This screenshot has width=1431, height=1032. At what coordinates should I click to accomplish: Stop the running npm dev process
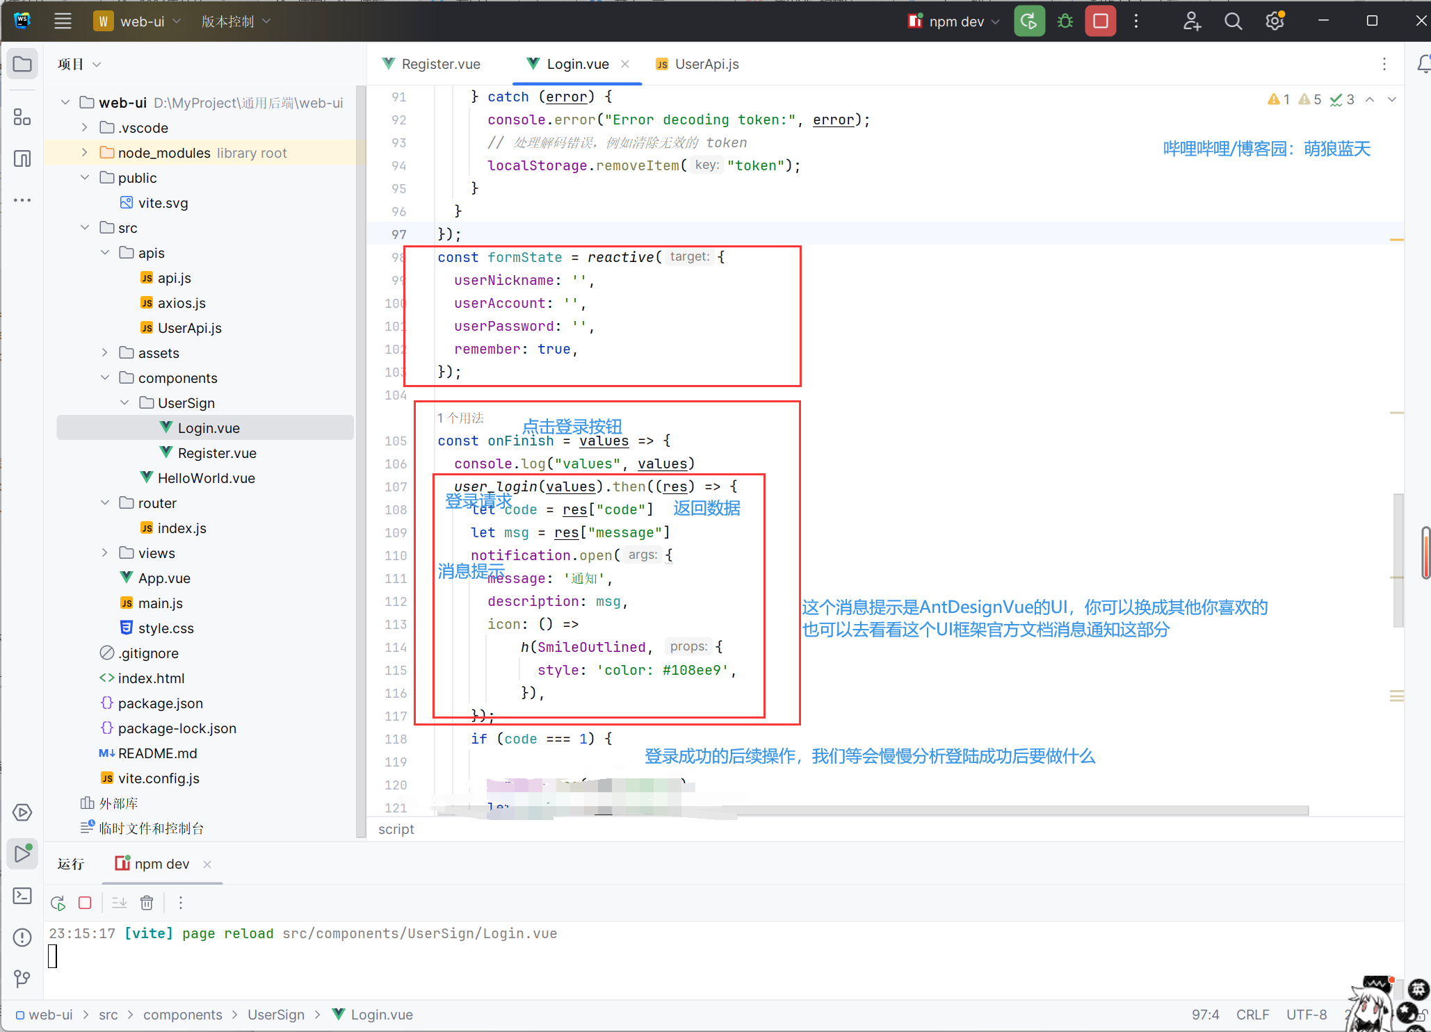(x=1100, y=22)
